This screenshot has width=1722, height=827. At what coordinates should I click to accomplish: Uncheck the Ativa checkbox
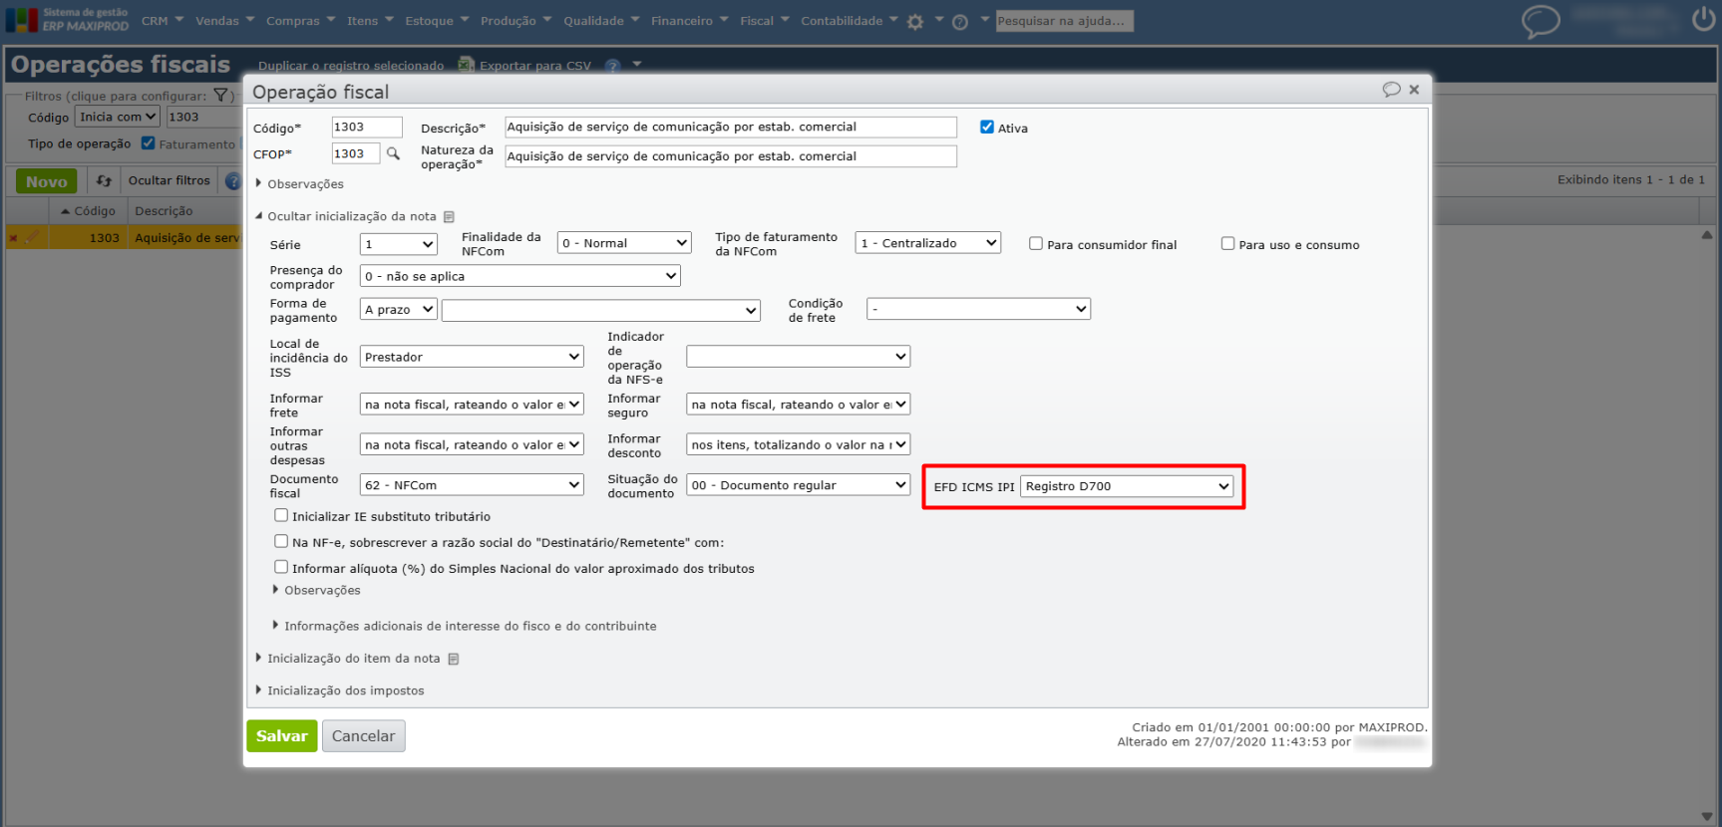pyautogui.click(x=987, y=128)
